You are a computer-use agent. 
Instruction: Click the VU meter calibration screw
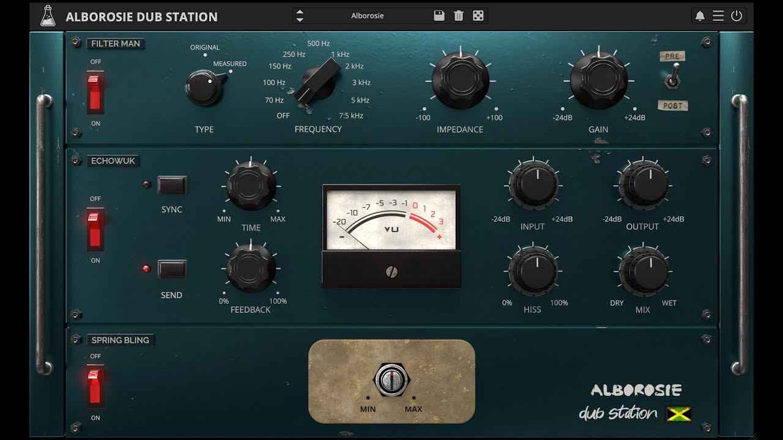391,272
